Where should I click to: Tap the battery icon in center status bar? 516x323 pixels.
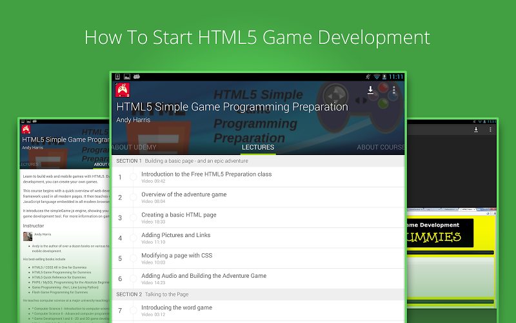coord(384,77)
